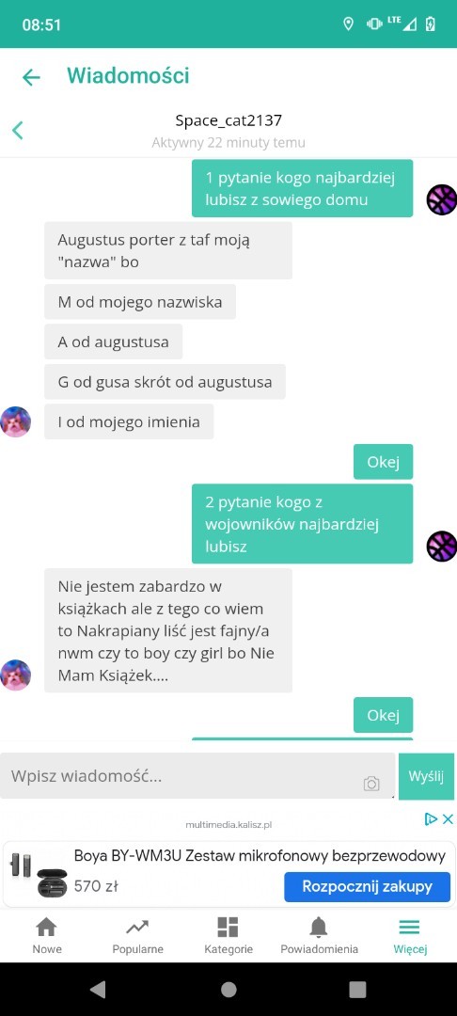
Task: Go back using the chevron beside Space_cat2137
Action: point(18,130)
